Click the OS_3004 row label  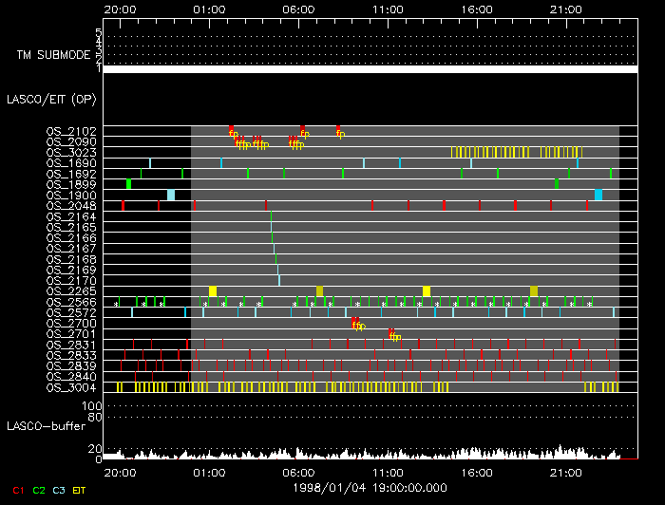click(x=71, y=387)
